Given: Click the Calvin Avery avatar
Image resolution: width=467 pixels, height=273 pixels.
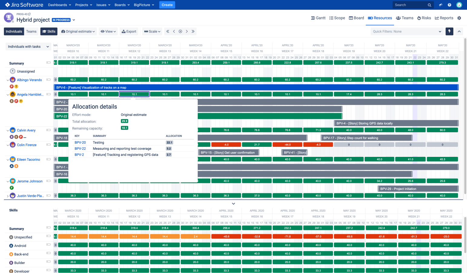Looking at the screenshot, I should pos(12,130).
